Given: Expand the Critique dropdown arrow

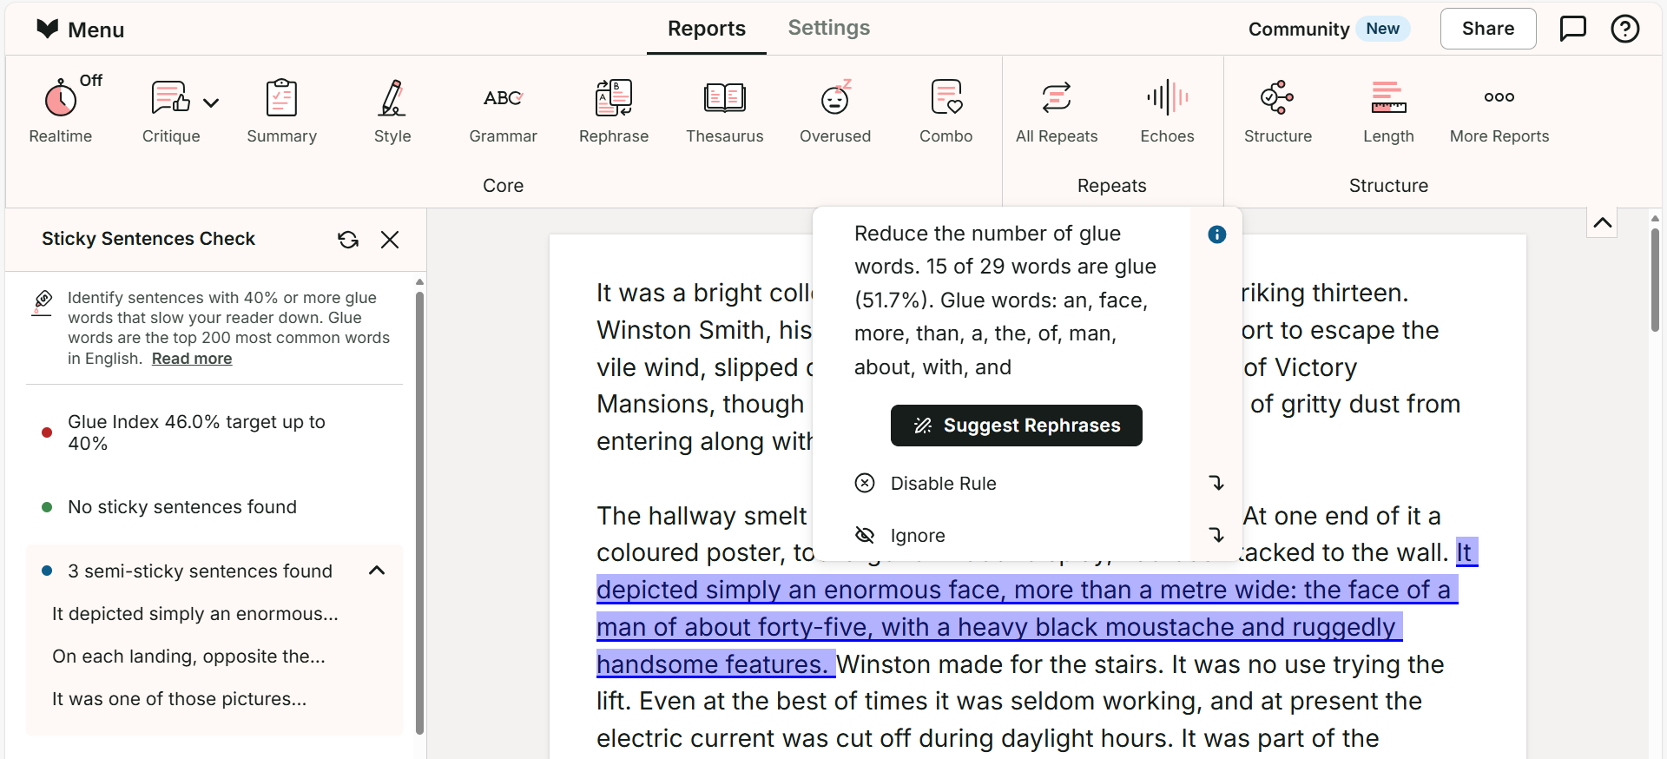Looking at the screenshot, I should 211,102.
